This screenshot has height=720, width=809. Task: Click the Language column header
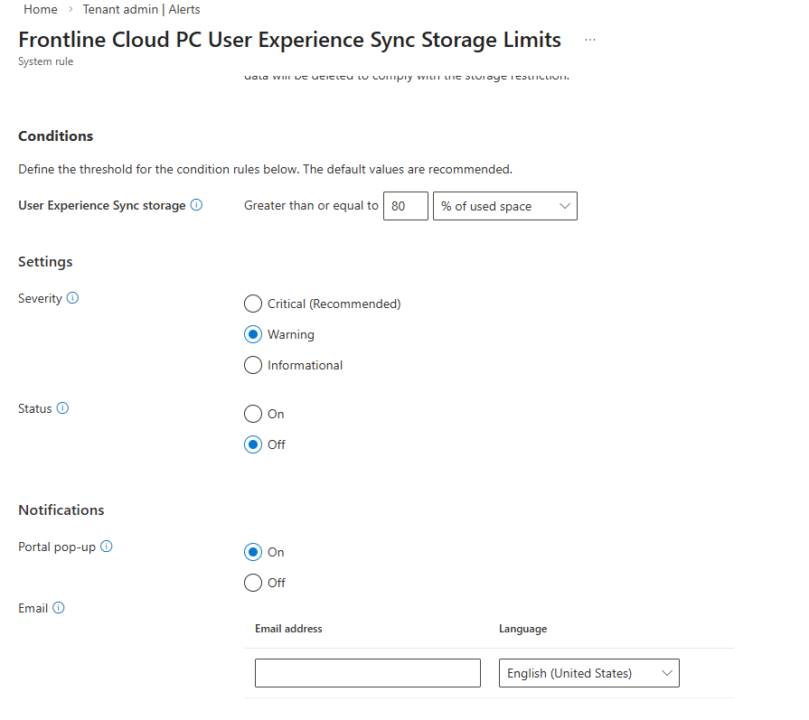coord(522,629)
